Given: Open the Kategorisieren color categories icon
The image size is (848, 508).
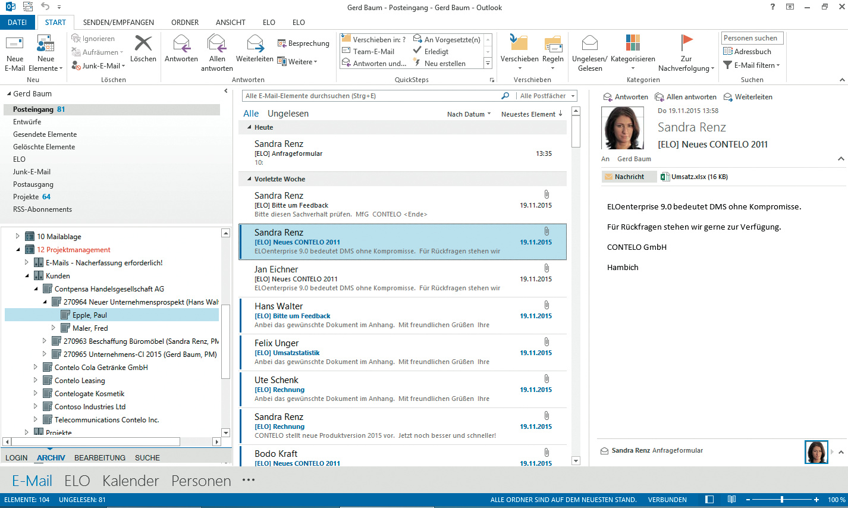Looking at the screenshot, I should coord(633,44).
